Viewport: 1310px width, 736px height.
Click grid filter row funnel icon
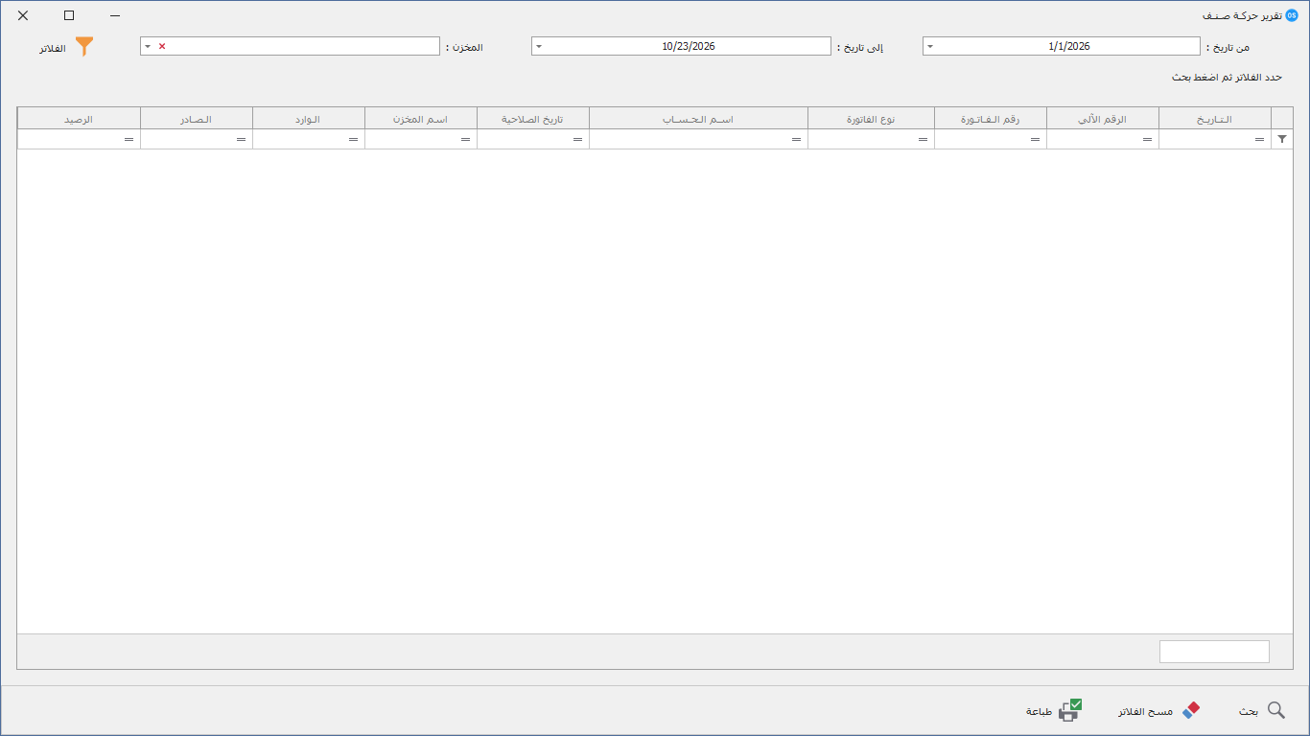[1282, 139]
